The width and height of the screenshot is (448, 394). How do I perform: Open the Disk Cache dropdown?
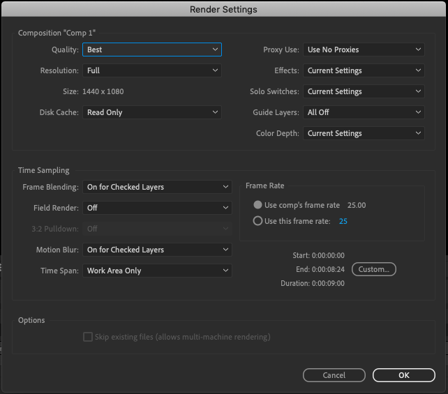point(151,112)
